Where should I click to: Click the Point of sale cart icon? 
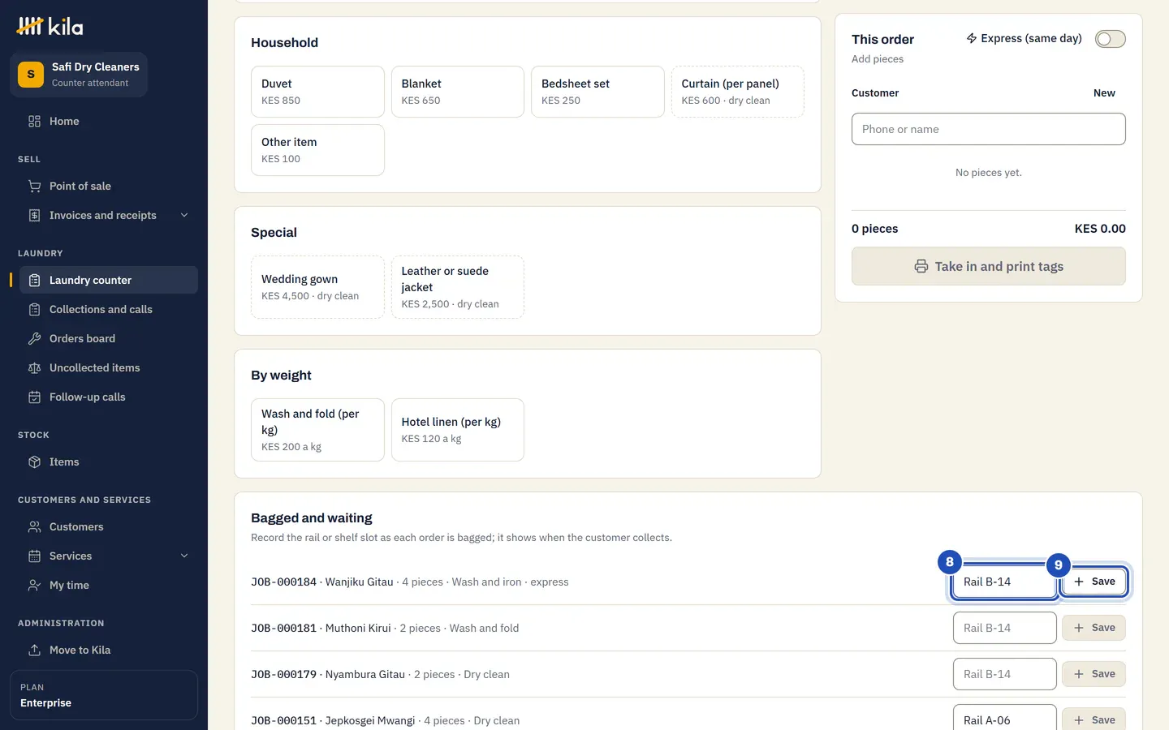(34, 186)
